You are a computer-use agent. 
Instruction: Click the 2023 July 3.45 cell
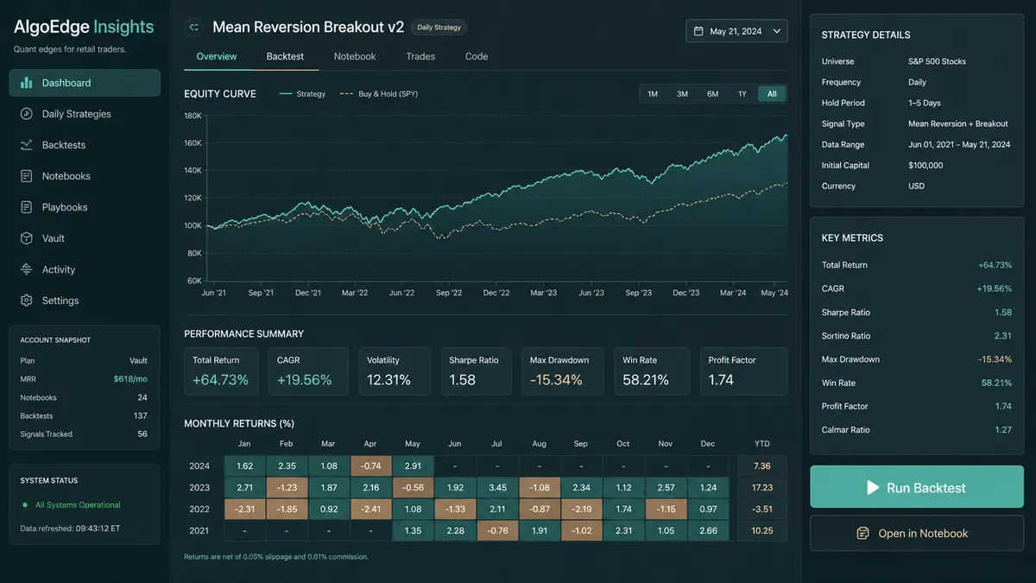pos(497,488)
